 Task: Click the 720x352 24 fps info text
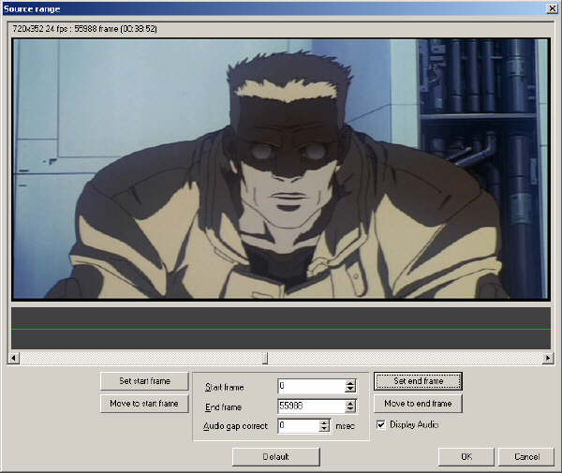84,29
